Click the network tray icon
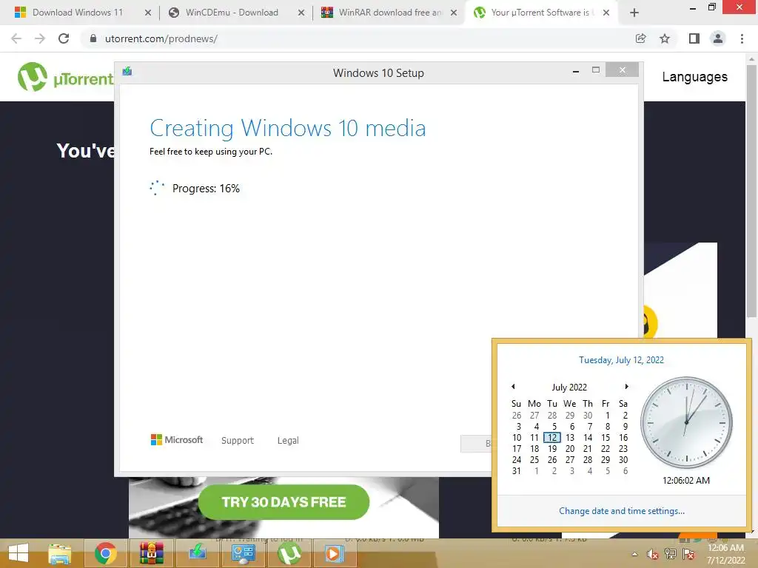Image resolution: width=758 pixels, height=568 pixels. tap(671, 554)
